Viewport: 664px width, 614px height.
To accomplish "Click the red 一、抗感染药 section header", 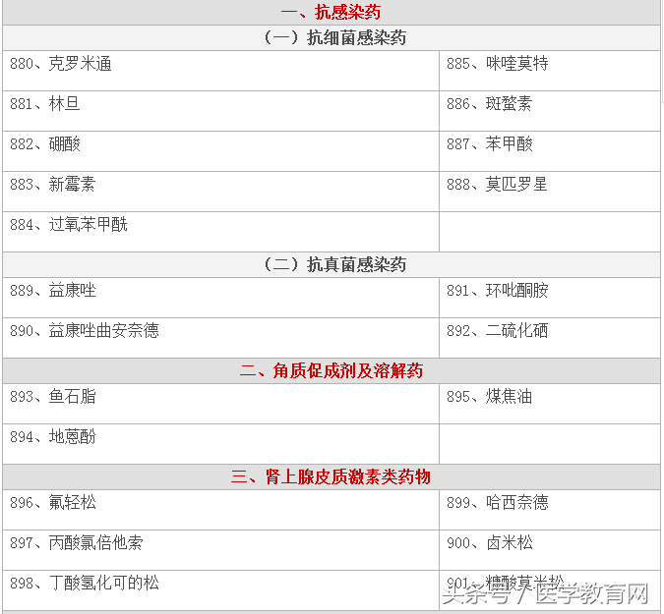I will point(331,13).
